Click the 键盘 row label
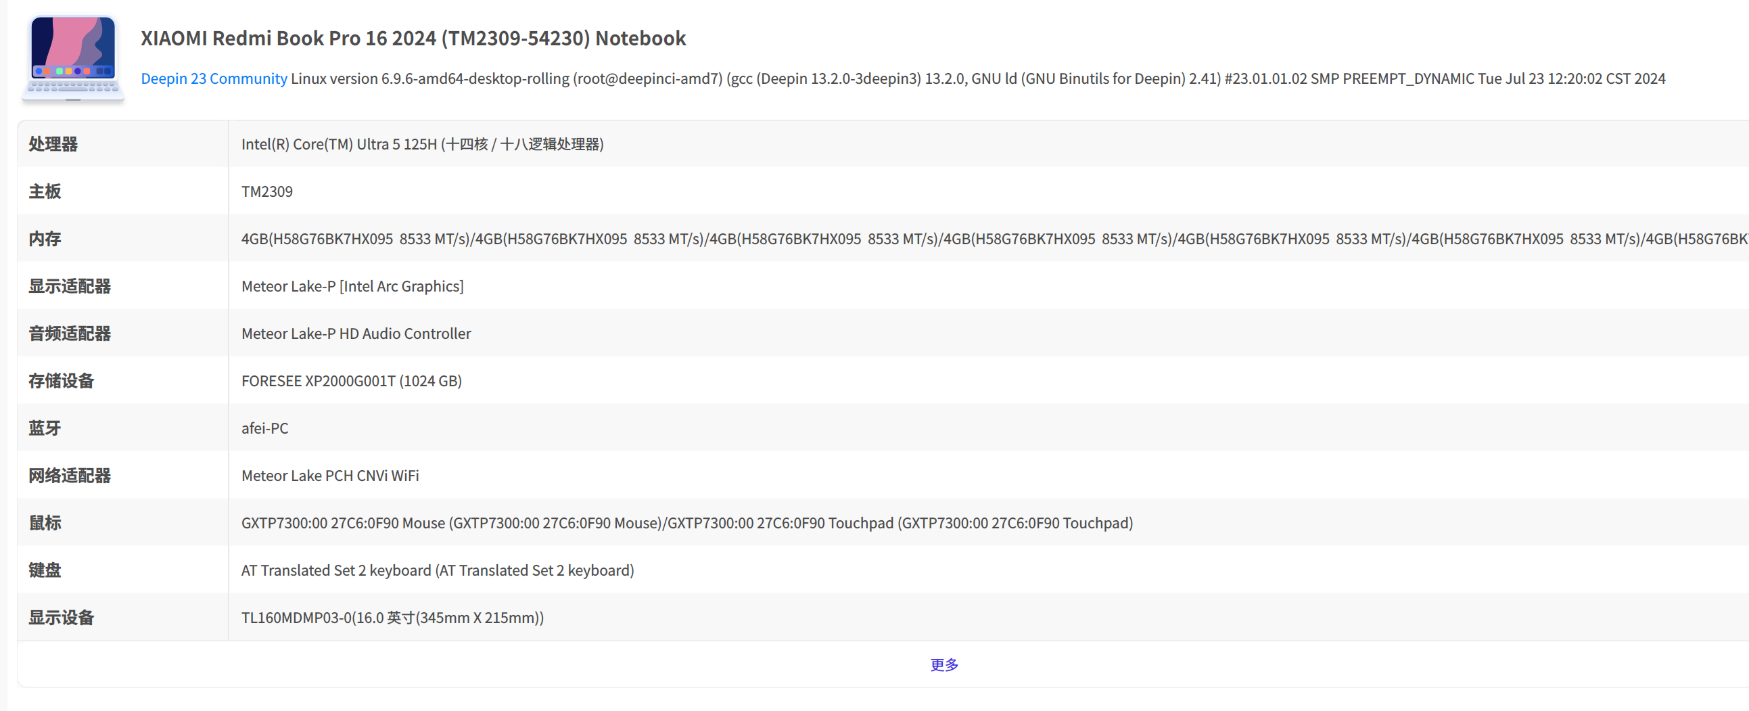Image resolution: width=1749 pixels, height=711 pixels. pyautogui.click(x=45, y=570)
